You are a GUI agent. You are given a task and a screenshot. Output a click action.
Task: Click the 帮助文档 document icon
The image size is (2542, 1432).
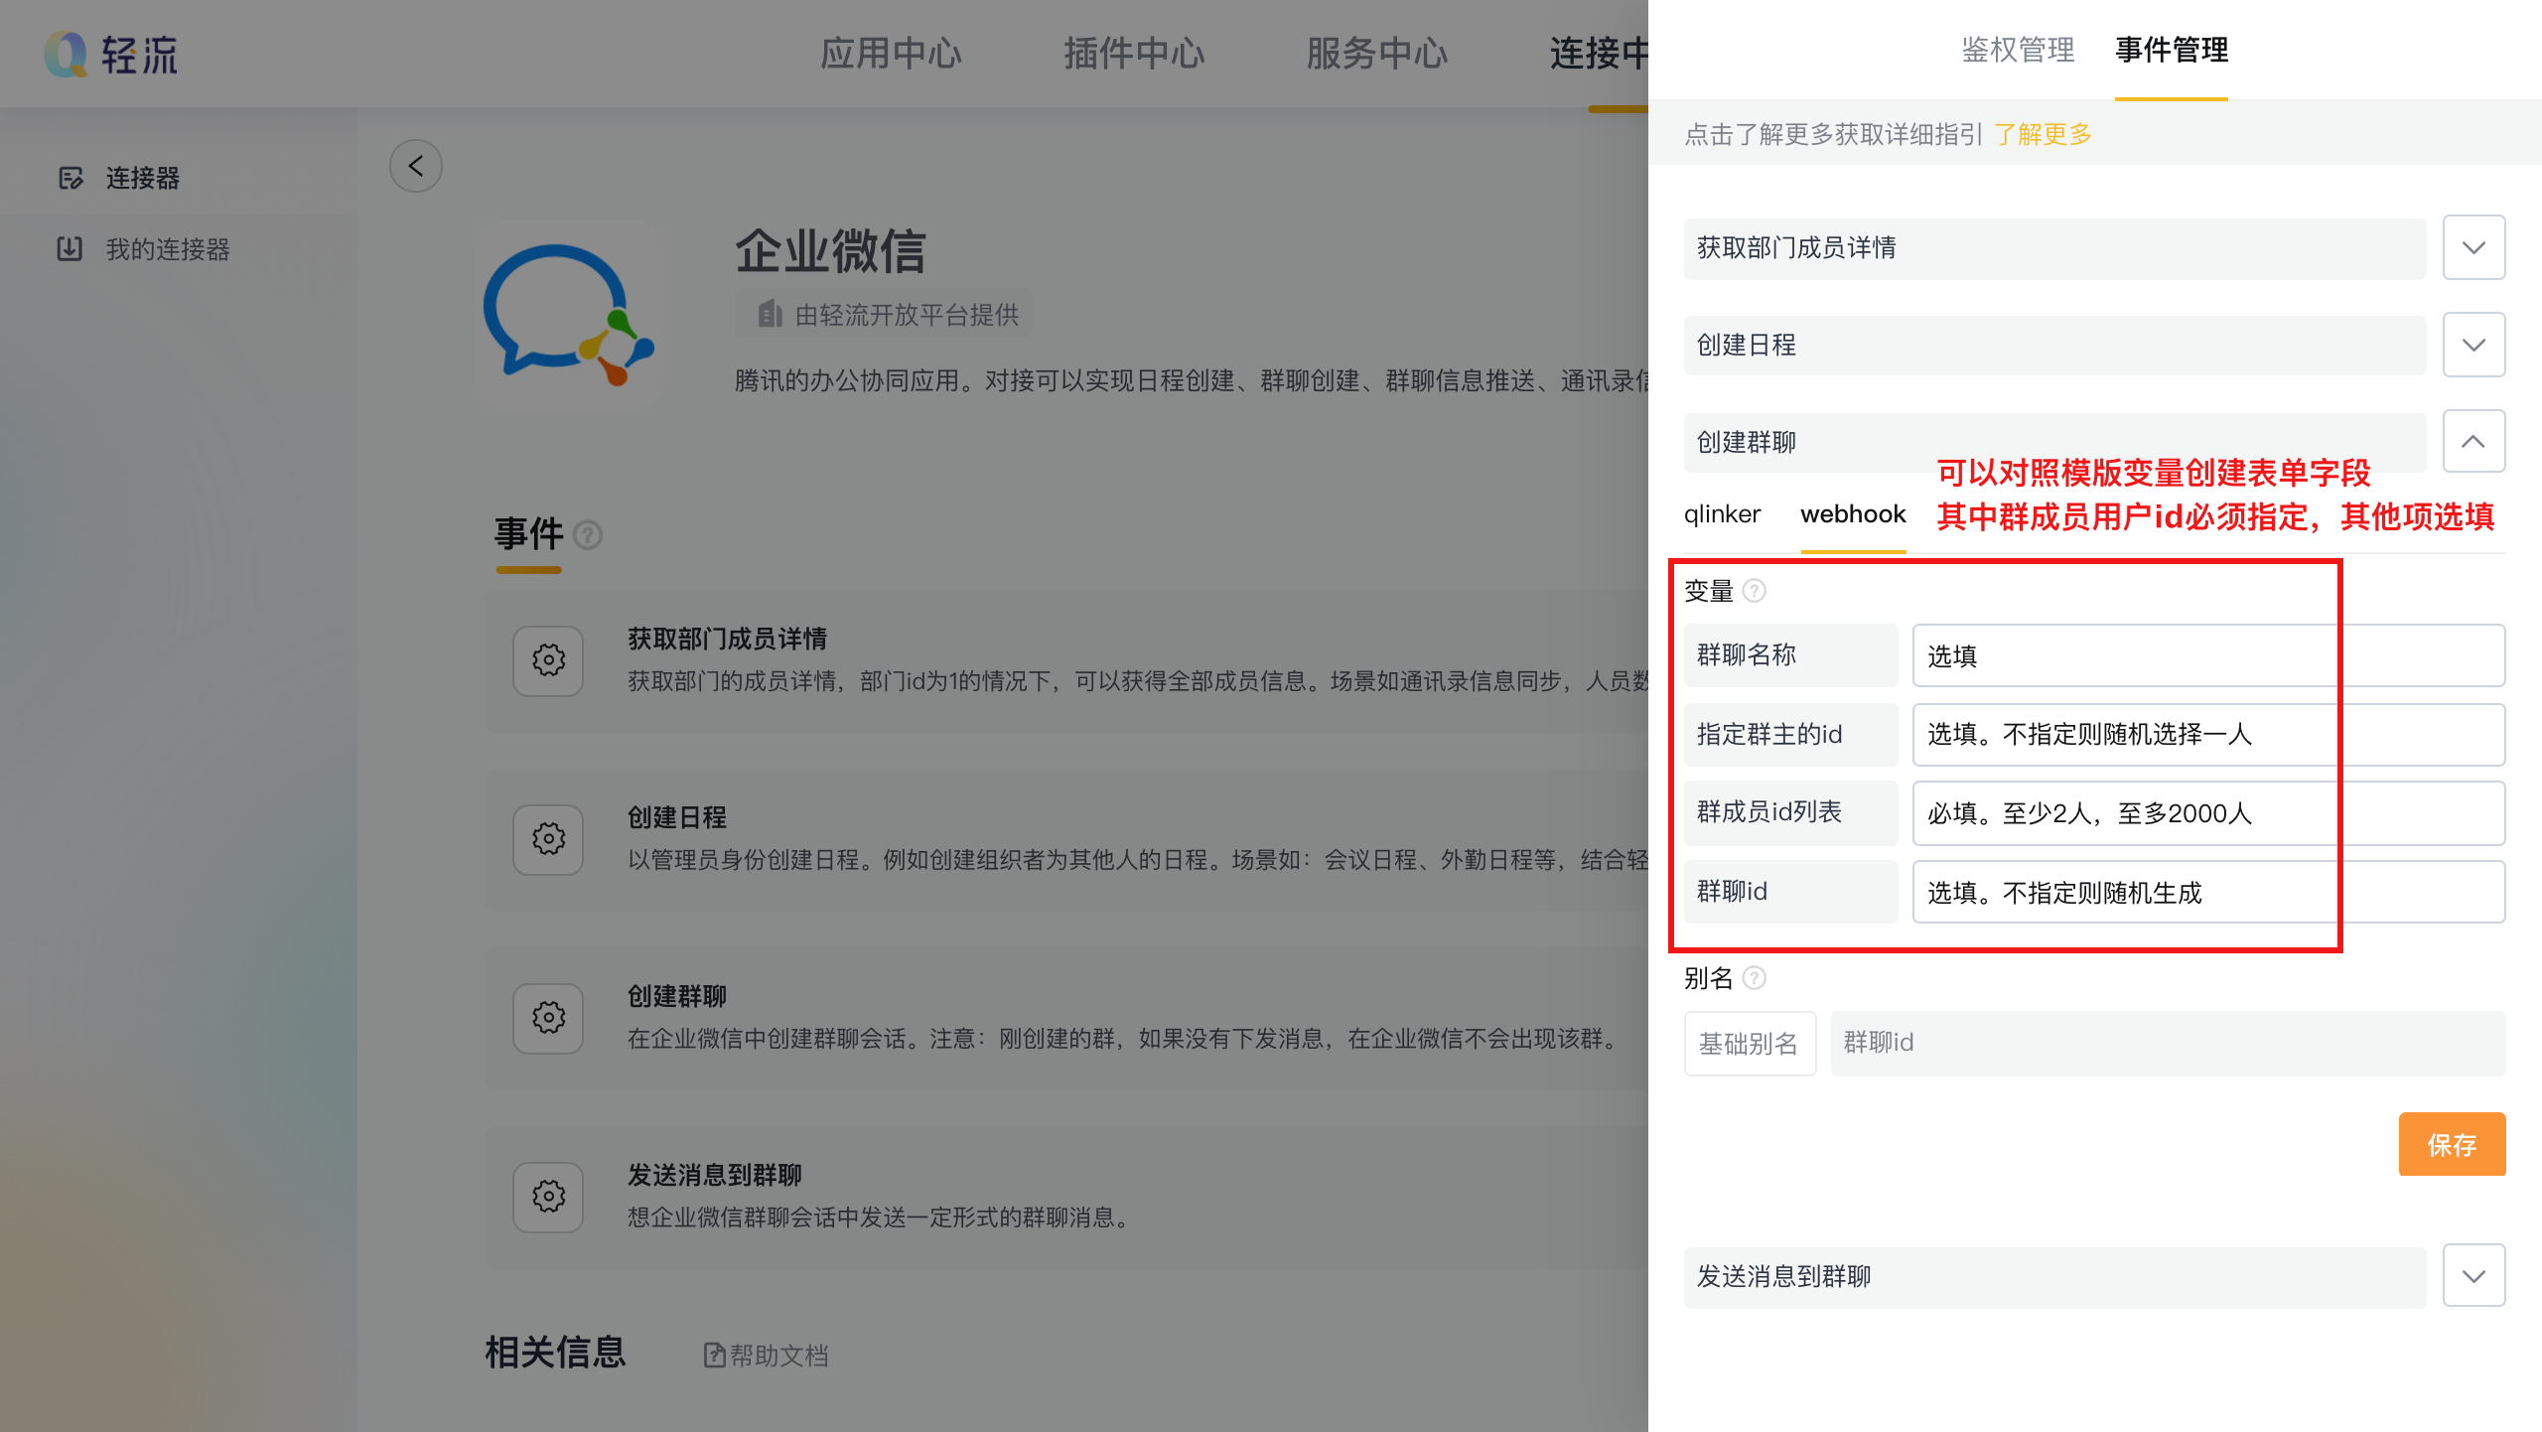714,1355
